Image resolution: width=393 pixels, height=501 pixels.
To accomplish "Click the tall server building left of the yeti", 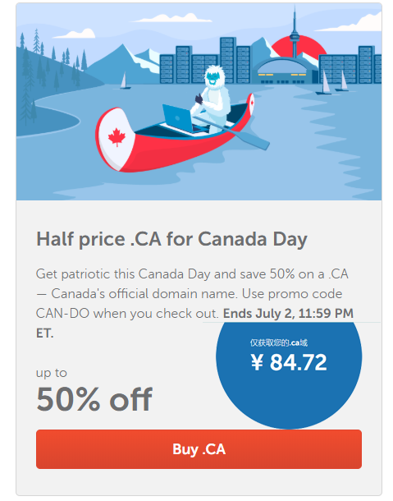I will click(x=184, y=65).
